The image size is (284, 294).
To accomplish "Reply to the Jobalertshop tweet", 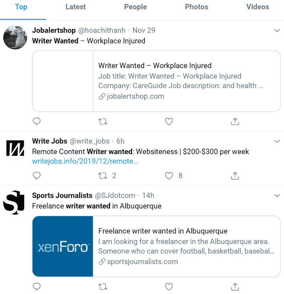I will [x=37, y=121].
